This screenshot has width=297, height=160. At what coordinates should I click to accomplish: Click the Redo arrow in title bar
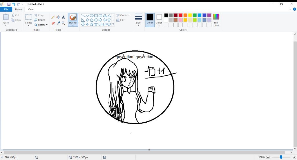pos(18,4)
